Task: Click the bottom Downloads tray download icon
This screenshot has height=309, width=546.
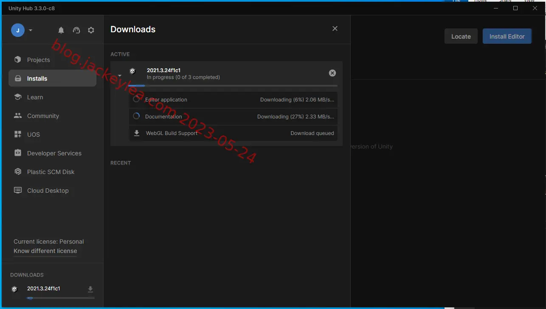Action: pyautogui.click(x=90, y=289)
